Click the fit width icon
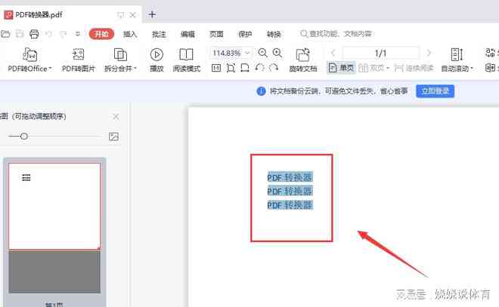Screen dimensions: 499x307 (x=245, y=68)
